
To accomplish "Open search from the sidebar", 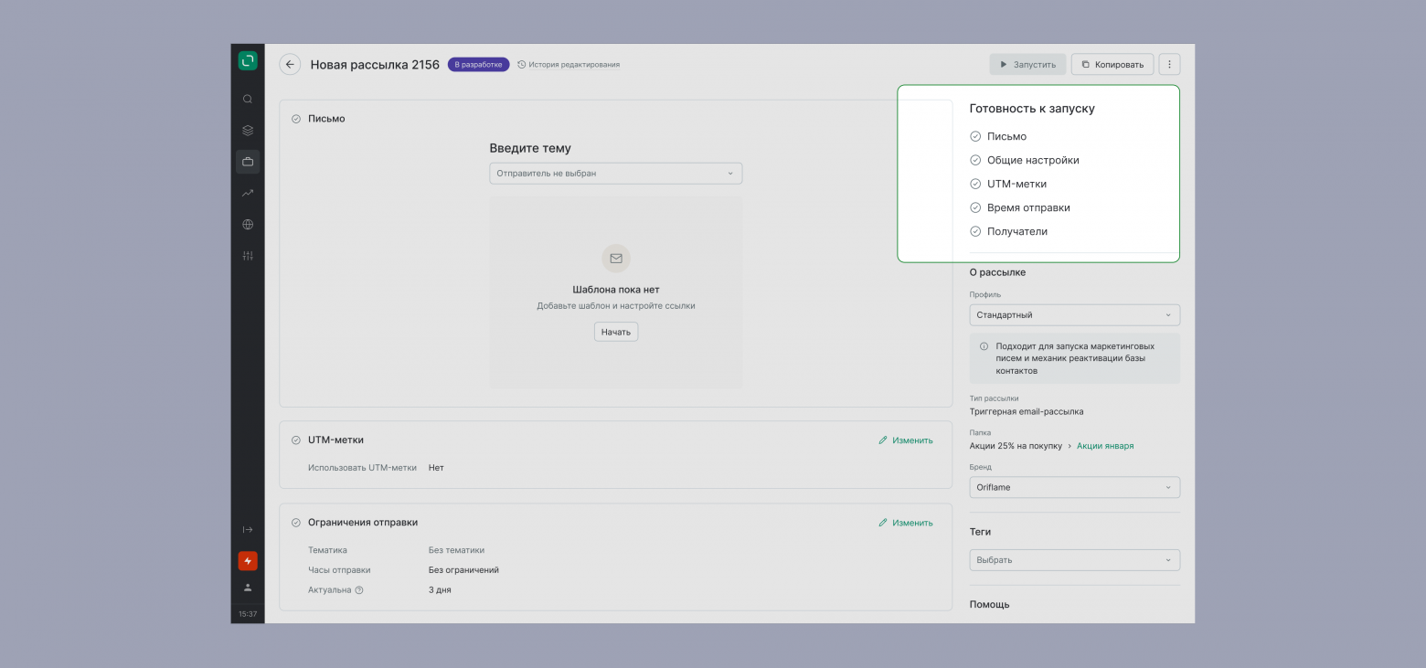I will click(248, 99).
